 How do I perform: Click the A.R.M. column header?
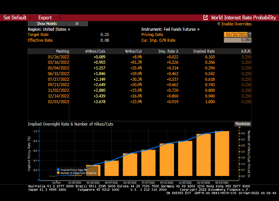tap(246, 51)
